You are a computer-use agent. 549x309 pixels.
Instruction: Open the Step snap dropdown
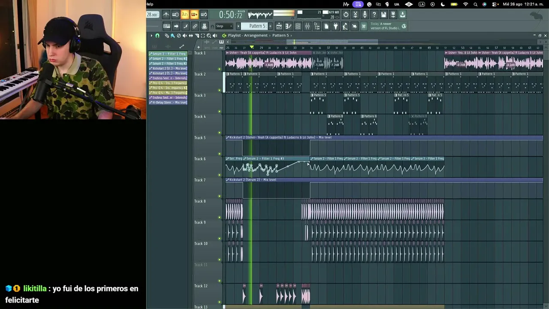click(x=224, y=26)
